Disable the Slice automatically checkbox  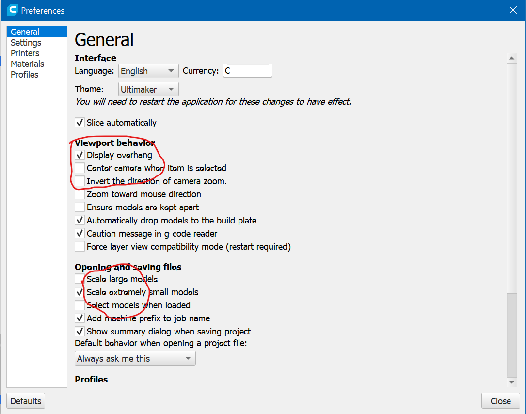(80, 122)
